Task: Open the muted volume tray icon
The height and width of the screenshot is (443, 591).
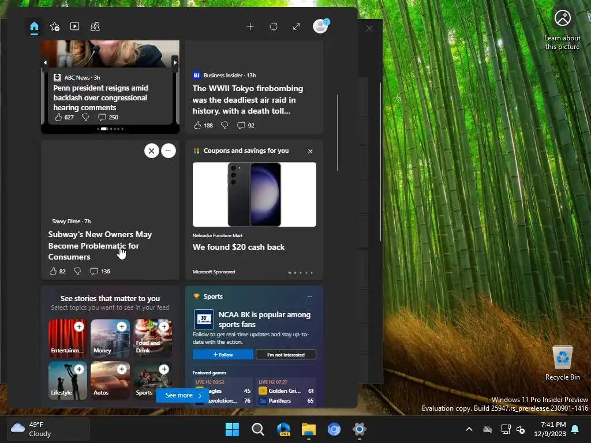Action: [521, 429]
